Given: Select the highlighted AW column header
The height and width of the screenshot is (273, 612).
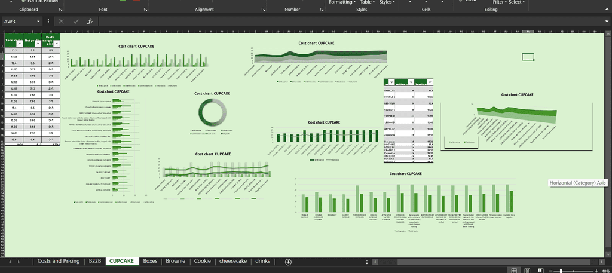Looking at the screenshot, I should 528,31.
